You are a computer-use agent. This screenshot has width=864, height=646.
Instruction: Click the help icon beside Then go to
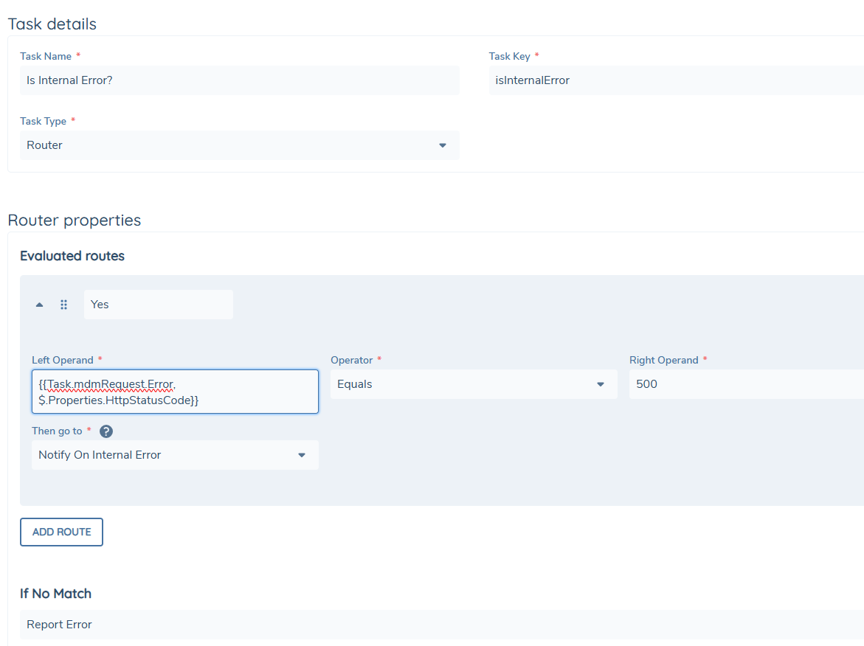(106, 431)
